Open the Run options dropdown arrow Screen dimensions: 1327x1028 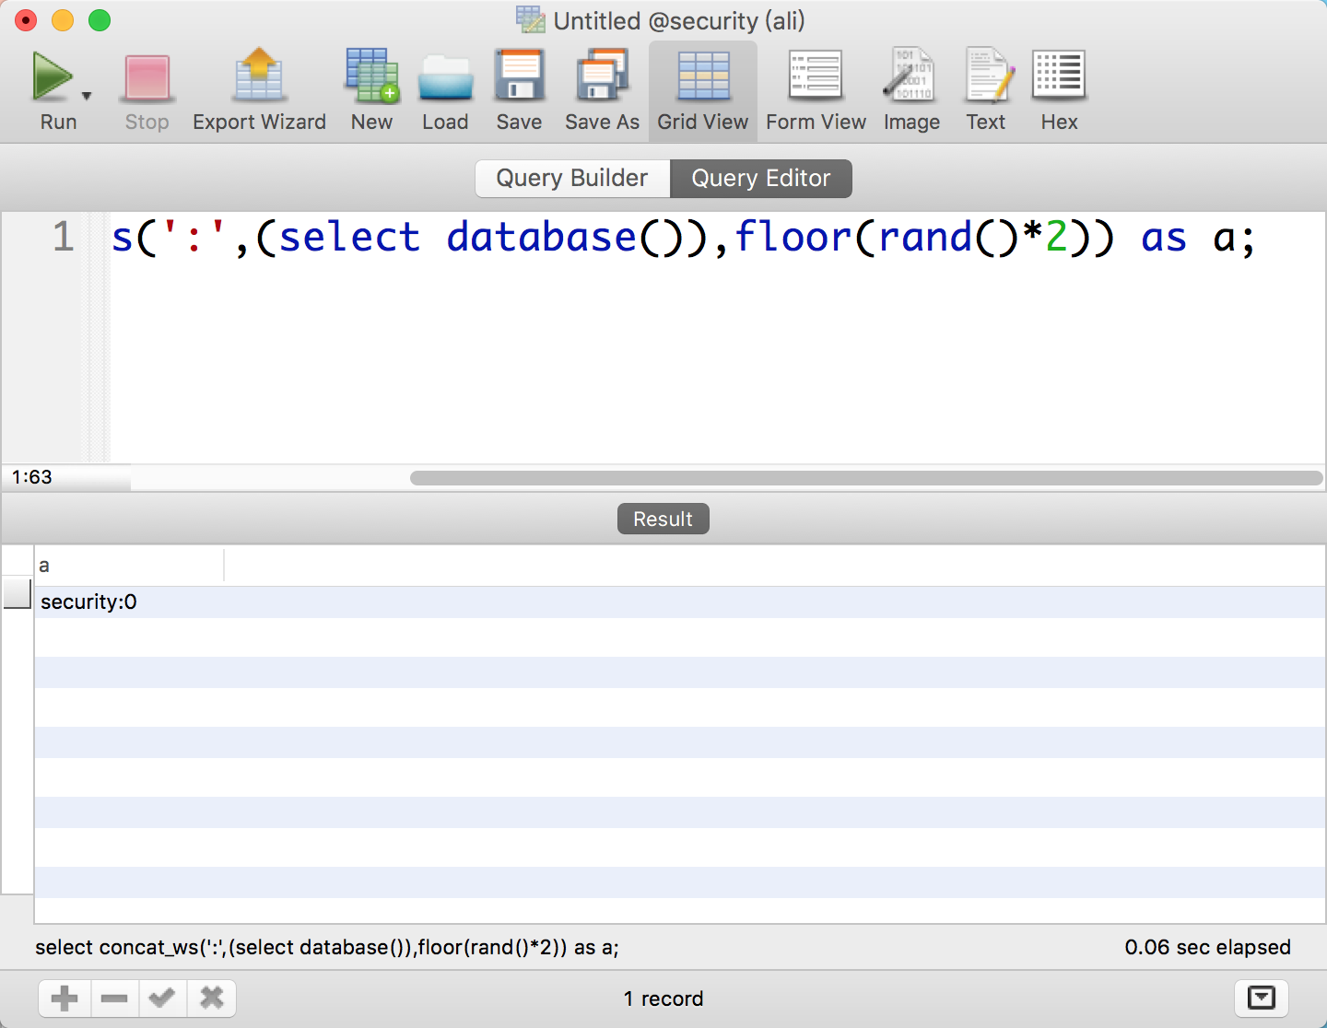pos(87,96)
